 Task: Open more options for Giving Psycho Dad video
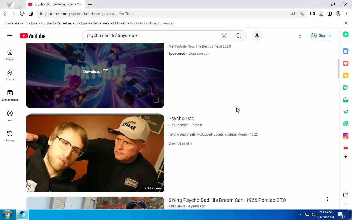327,199
